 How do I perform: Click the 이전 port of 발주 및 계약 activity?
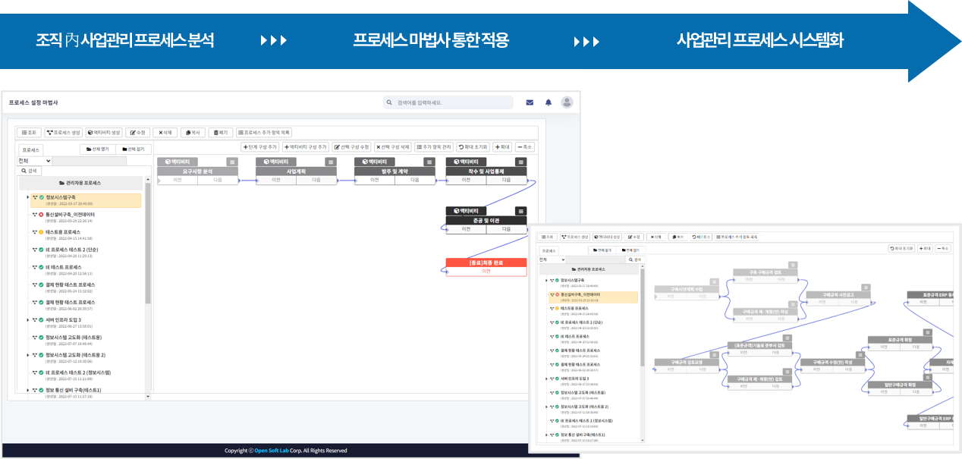[x=375, y=181]
